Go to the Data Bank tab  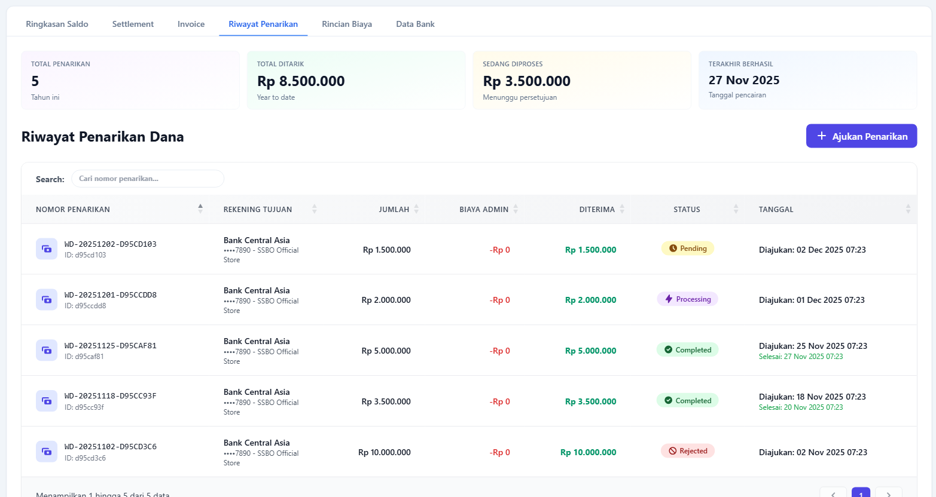(415, 24)
